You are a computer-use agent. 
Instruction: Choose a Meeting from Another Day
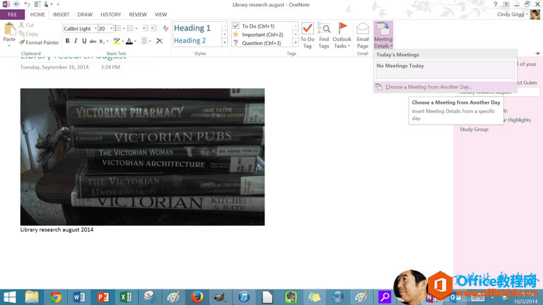click(x=445, y=87)
